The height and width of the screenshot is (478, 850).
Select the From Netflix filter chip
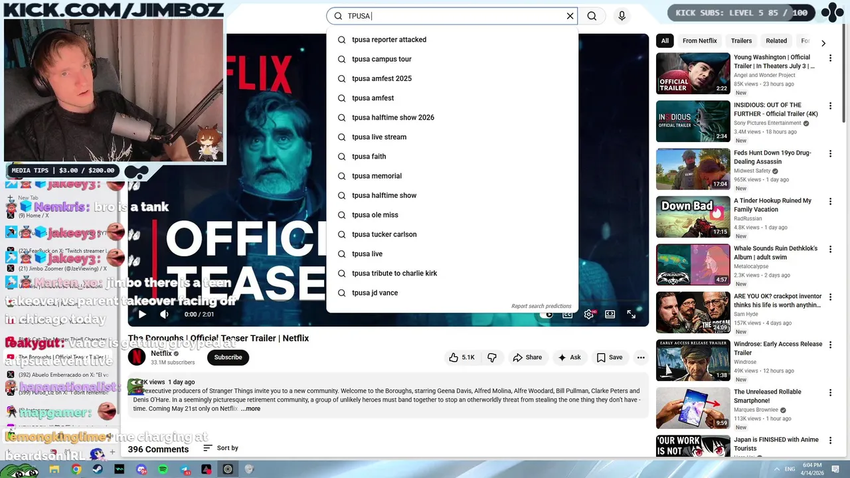pyautogui.click(x=700, y=40)
